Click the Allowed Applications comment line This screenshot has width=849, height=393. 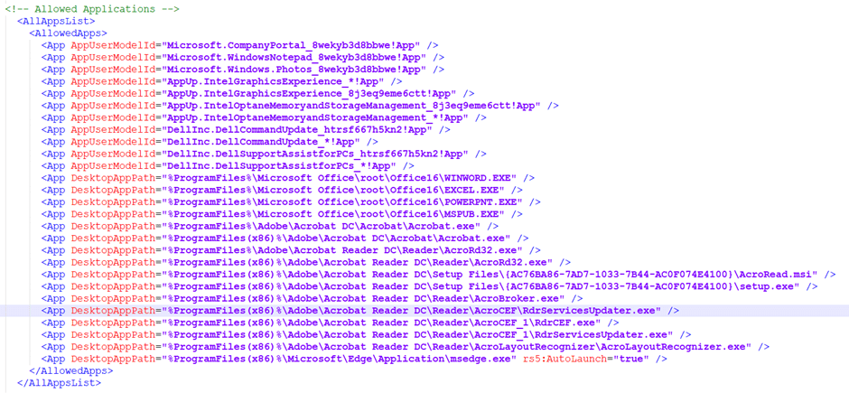92,9
